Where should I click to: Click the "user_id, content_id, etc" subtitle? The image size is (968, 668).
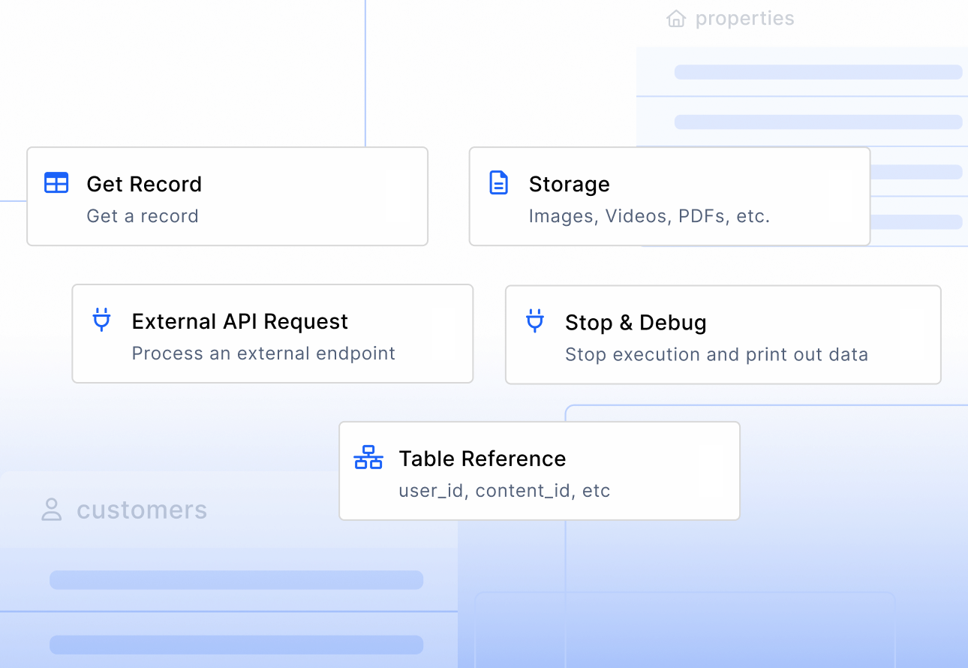(504, 490)
